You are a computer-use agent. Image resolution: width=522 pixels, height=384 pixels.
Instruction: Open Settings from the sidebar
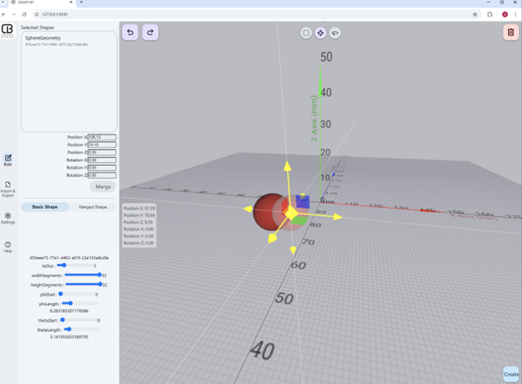8,218
